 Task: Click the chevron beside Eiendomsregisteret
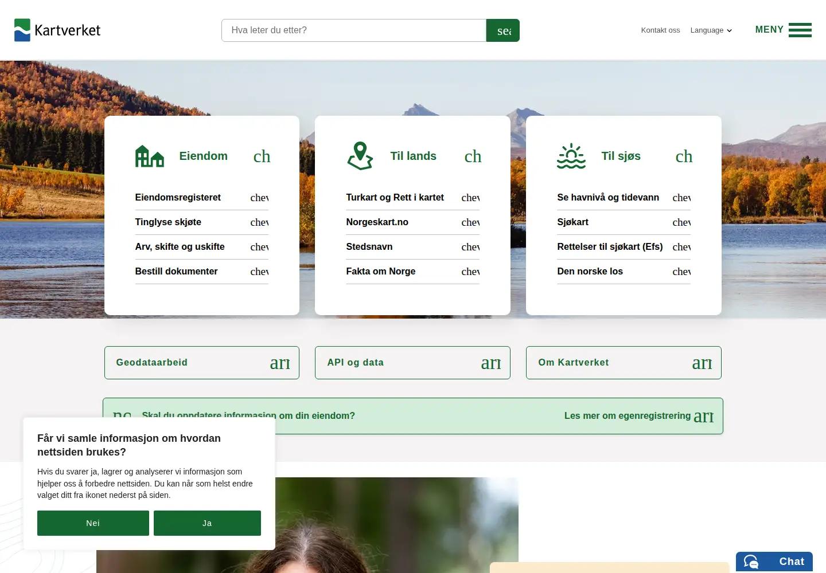click(x=259, y=198)
